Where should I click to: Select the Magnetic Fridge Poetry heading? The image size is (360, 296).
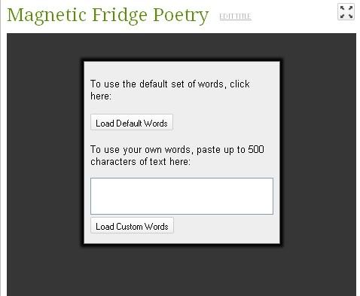(108, 15)
